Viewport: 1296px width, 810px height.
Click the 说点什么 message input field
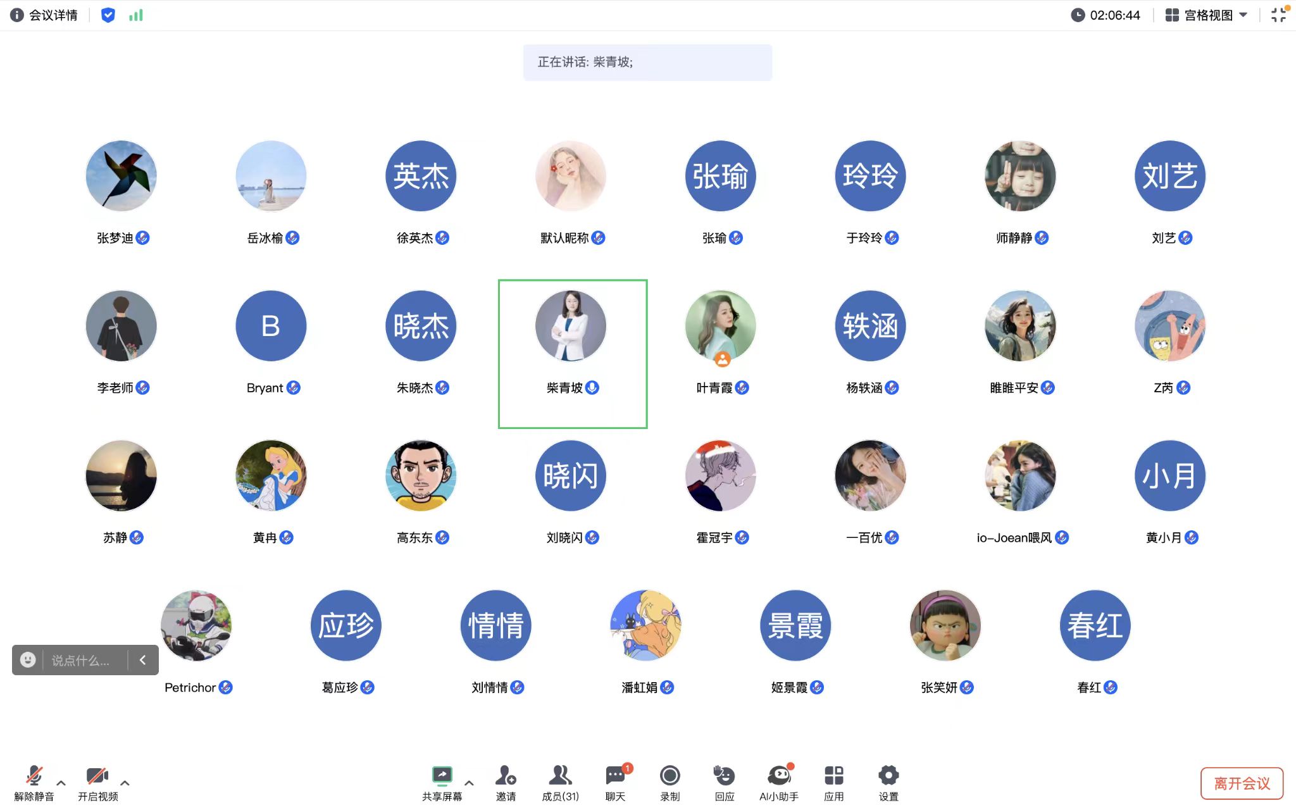tap(85, 661)
